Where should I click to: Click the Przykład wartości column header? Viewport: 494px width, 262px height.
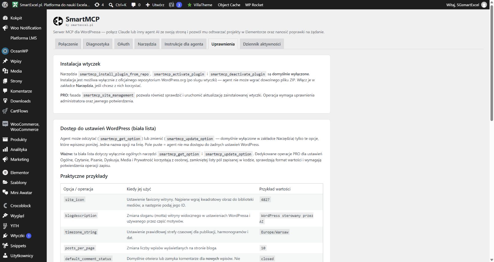275,189
